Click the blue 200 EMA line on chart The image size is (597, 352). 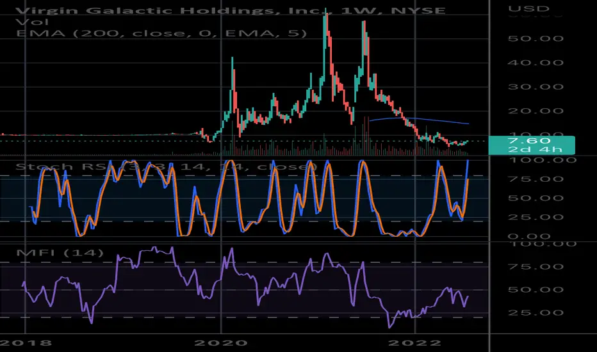point(419,120)
